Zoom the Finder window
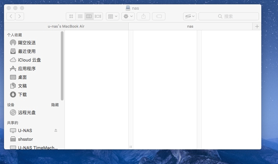Viewport: 278px width, 164px height. (22, 8)
